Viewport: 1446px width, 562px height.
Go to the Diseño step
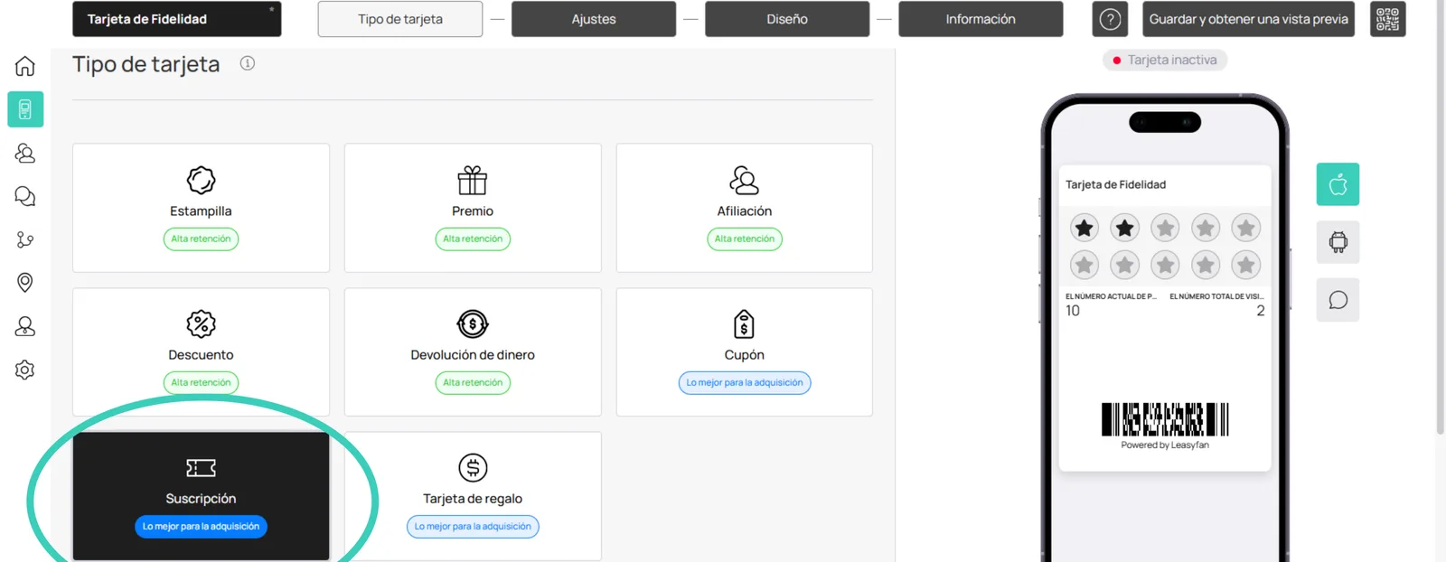[787, 19]
